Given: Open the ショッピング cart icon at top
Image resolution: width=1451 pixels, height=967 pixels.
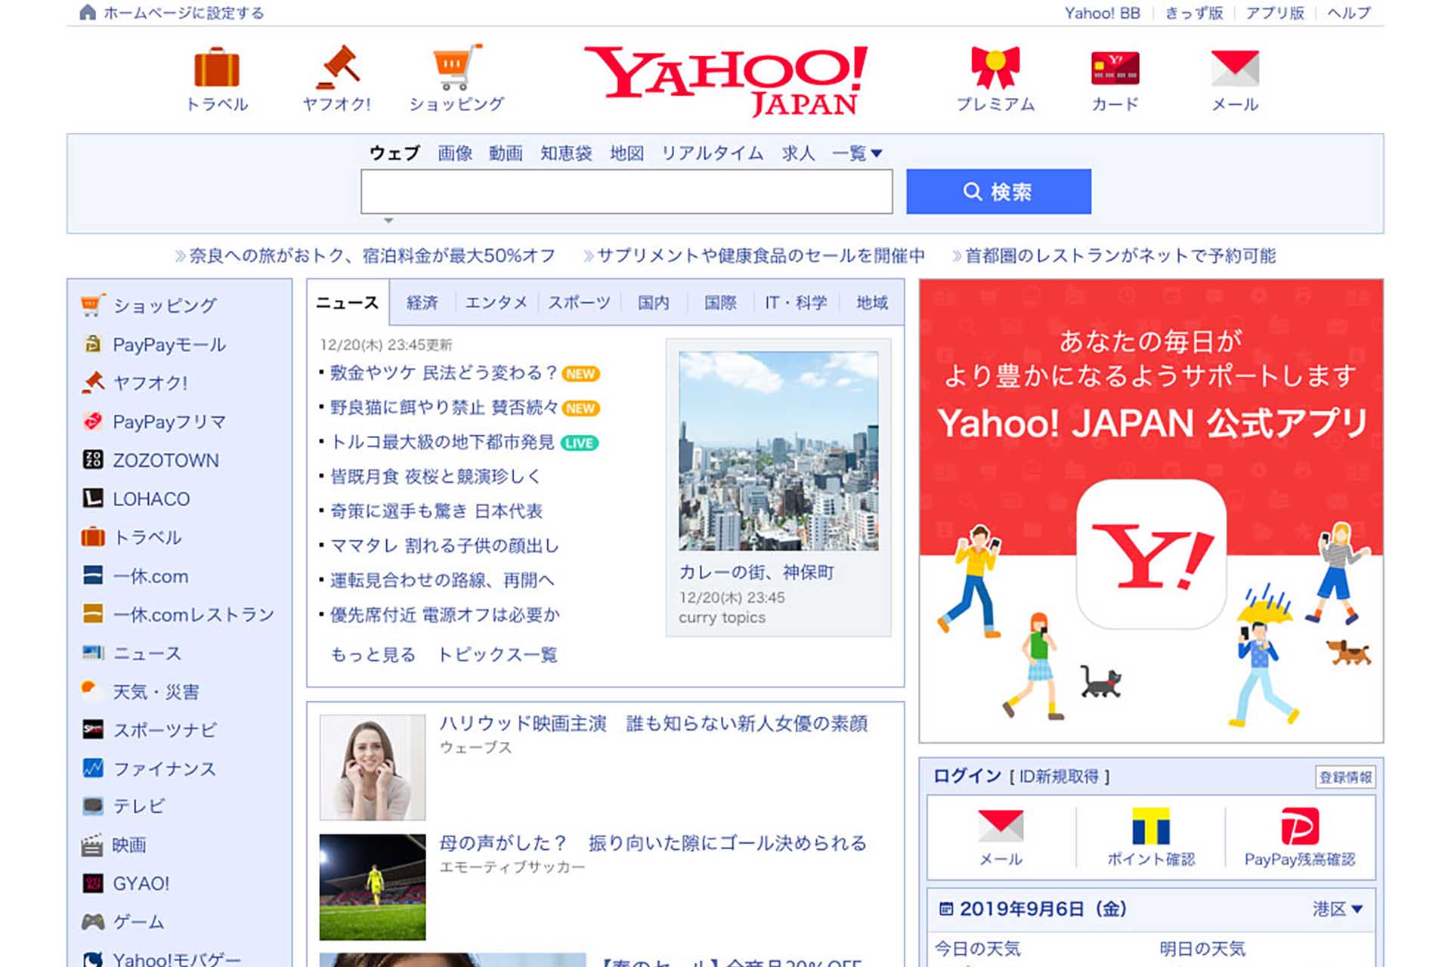Looking at the screenshot, I should 456,68.
